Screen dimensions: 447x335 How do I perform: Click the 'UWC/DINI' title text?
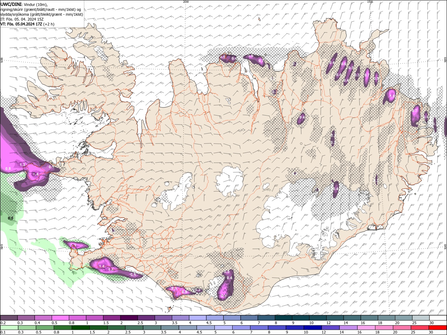(10, 4)
